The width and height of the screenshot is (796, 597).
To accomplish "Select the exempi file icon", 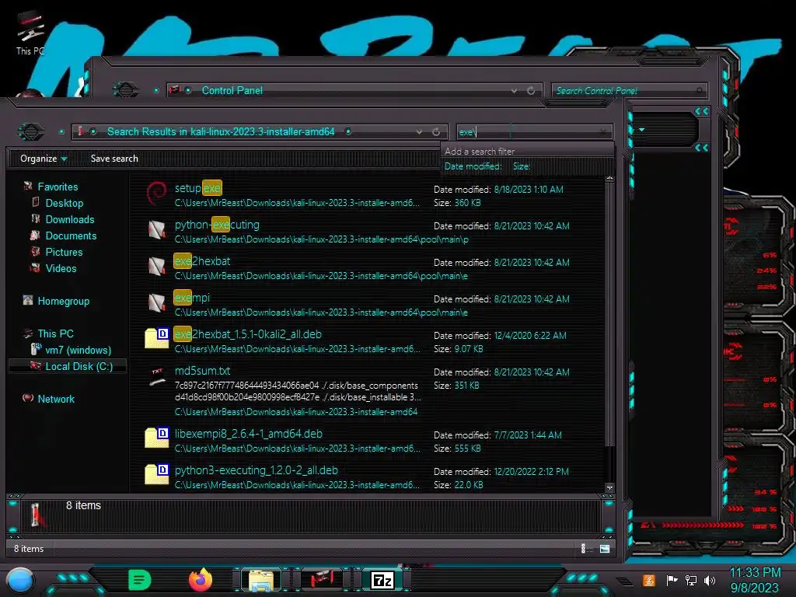I will (x=156, y=303).
